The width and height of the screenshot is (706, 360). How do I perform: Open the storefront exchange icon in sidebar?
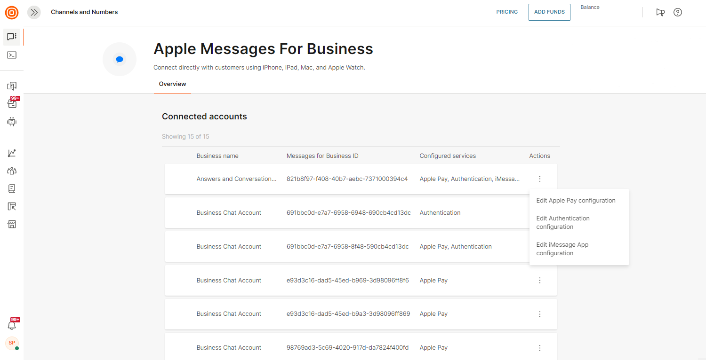pos(12,224)
